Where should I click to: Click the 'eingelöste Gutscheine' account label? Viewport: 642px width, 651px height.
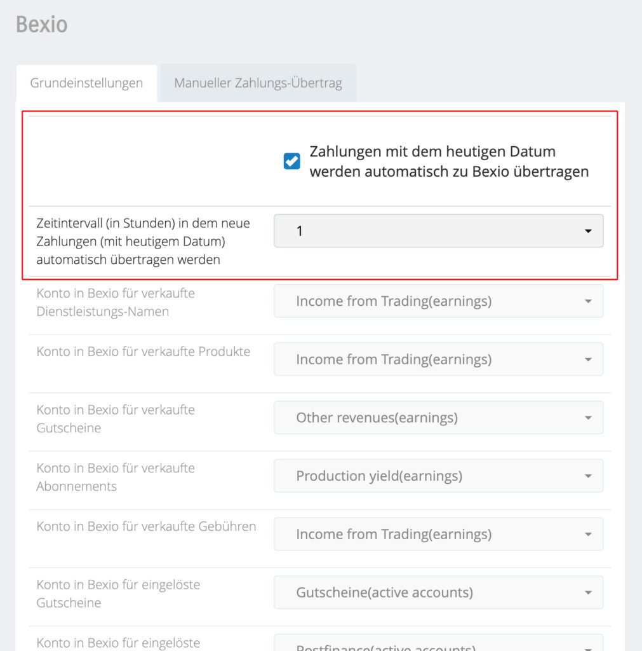pyautogui.click(x=118, y=593)
